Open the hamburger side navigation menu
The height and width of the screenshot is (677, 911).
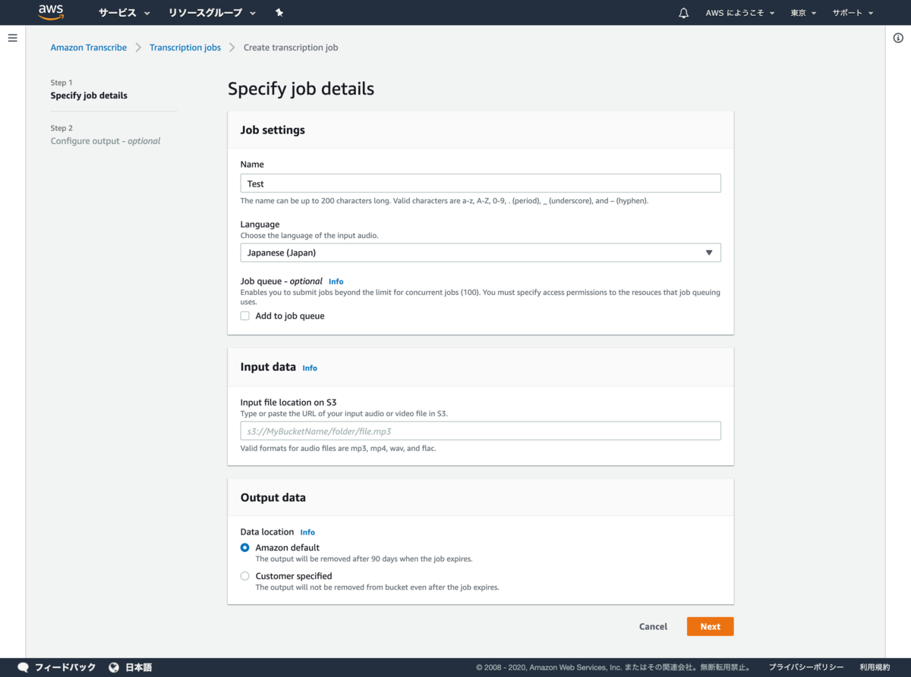pos(12,37)
